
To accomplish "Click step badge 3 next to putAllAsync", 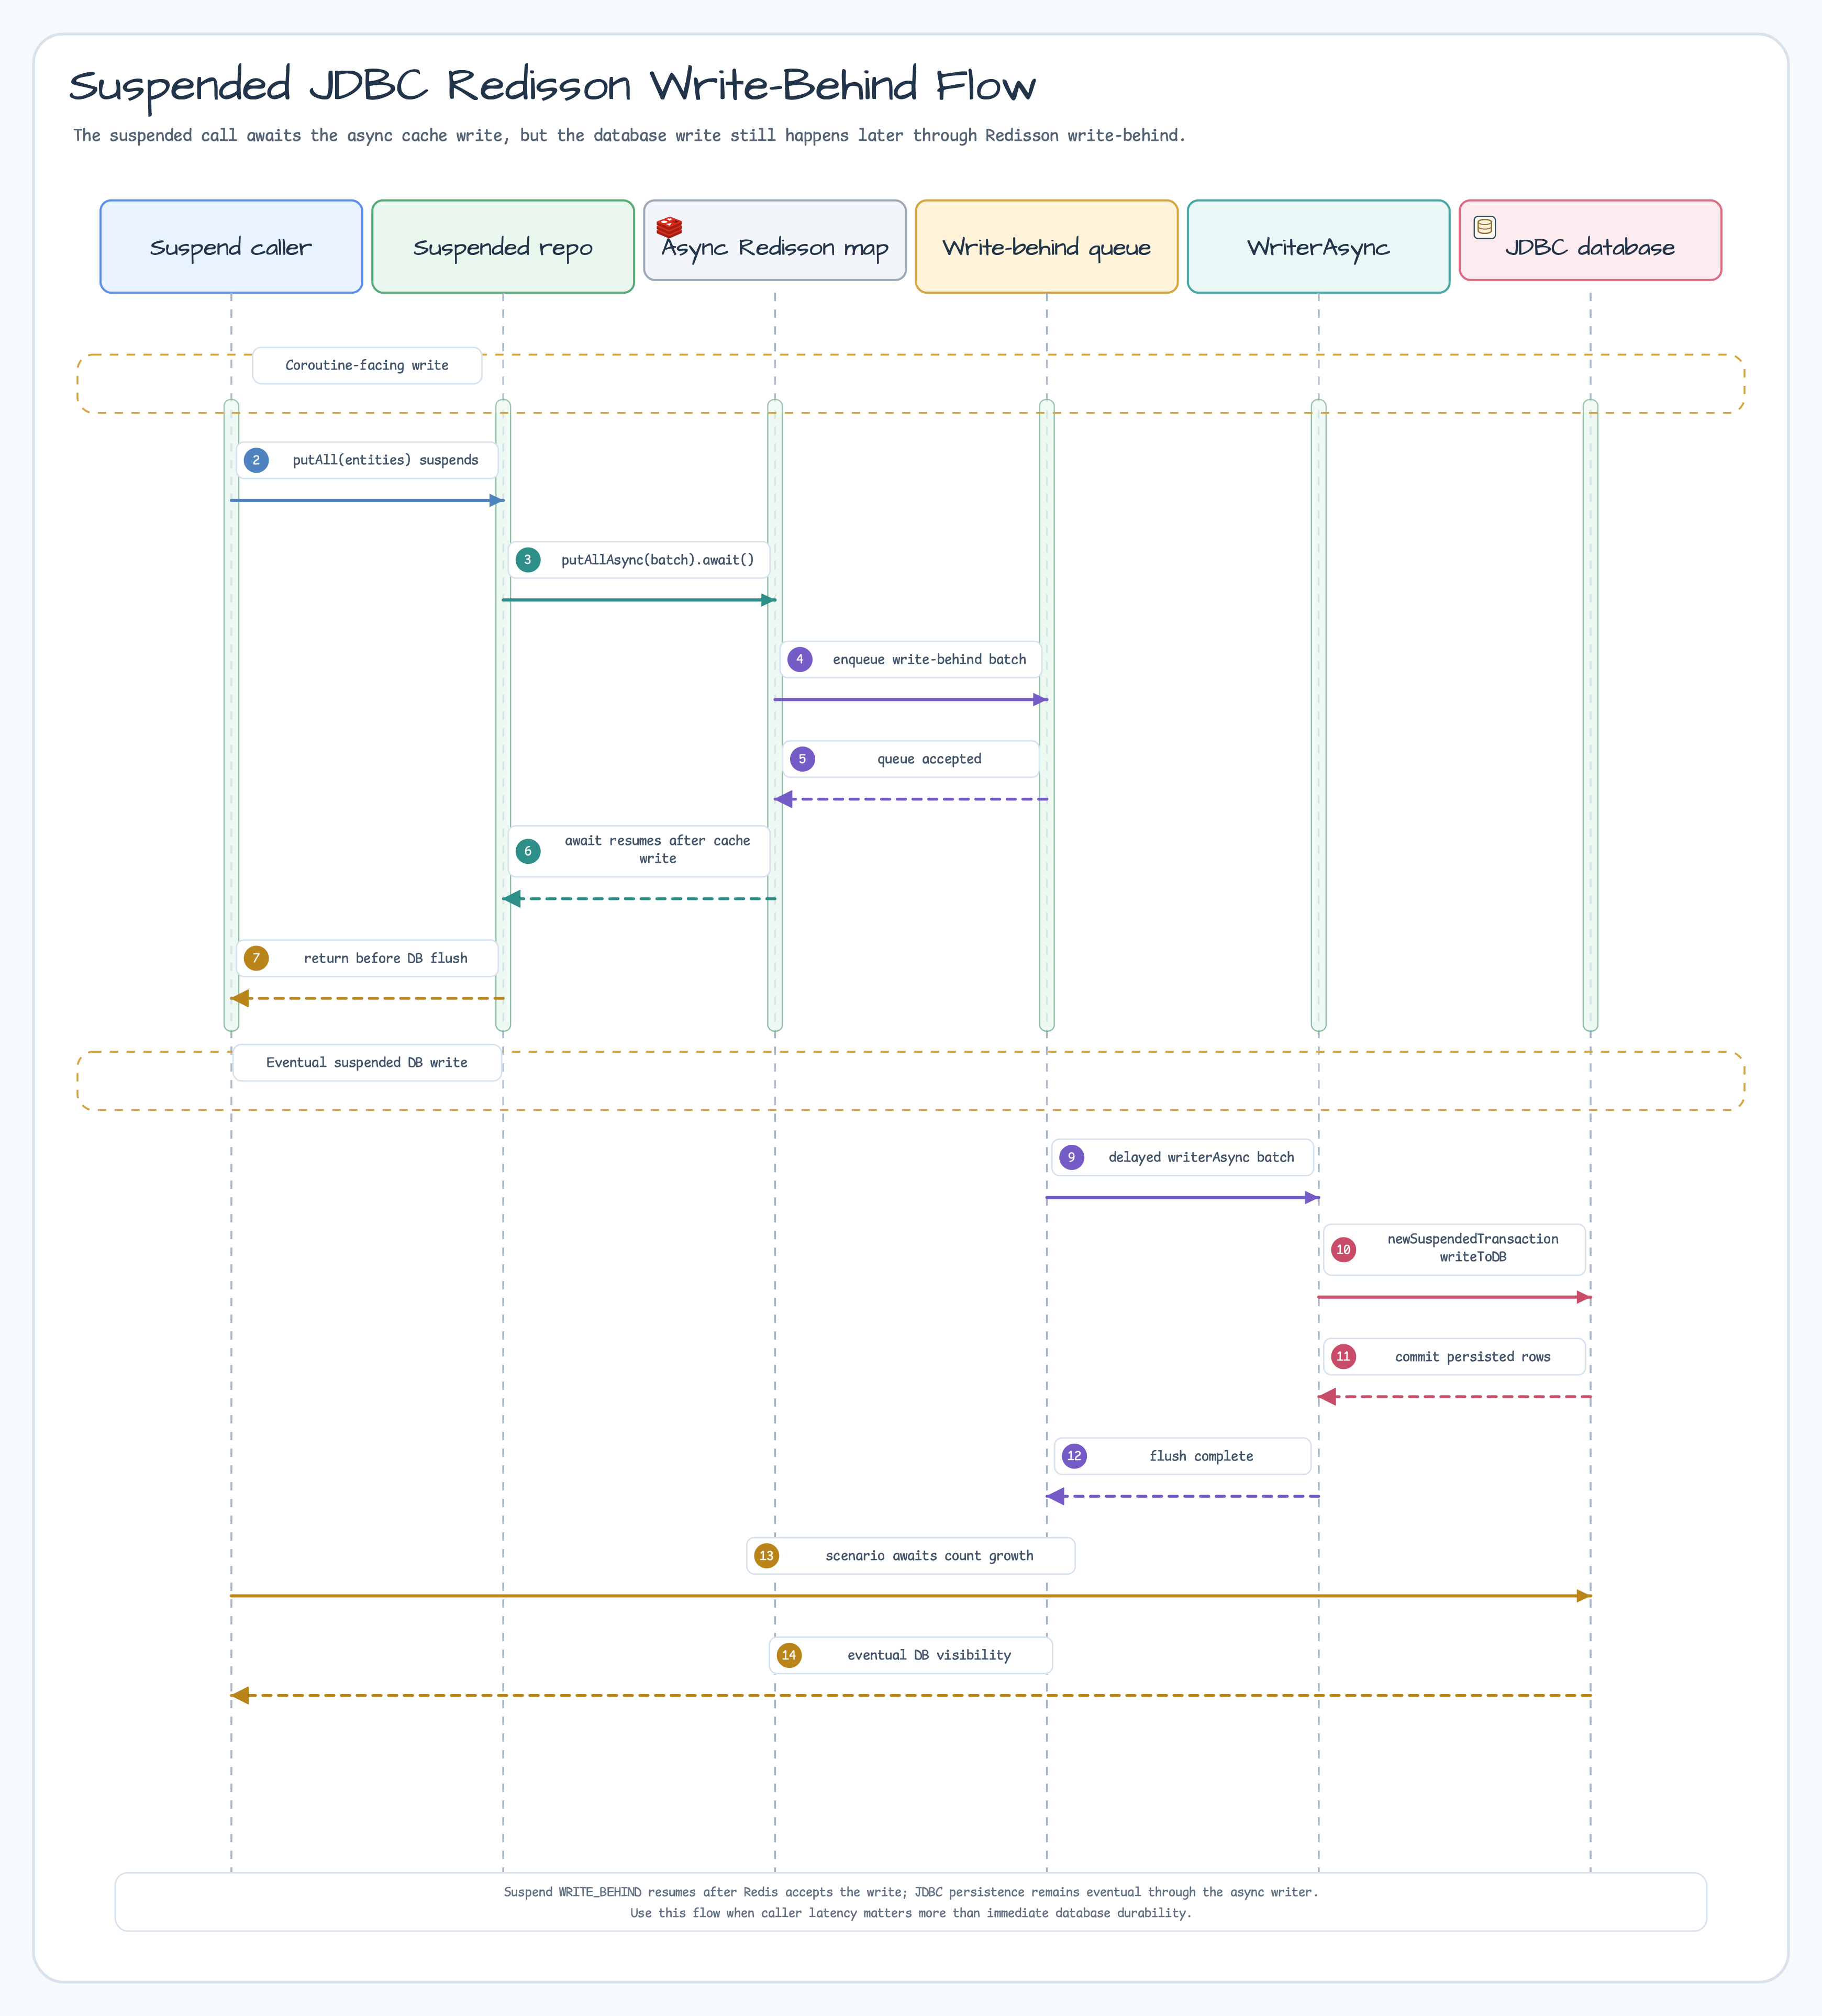I will [x=528, y=560].
